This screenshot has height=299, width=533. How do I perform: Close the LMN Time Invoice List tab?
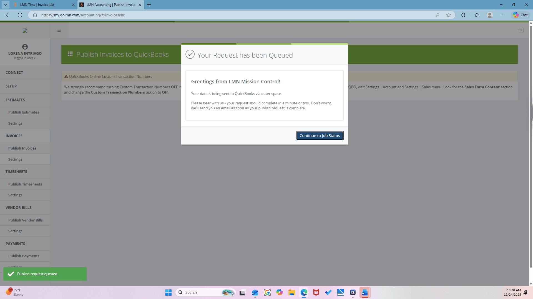point(73,5)
